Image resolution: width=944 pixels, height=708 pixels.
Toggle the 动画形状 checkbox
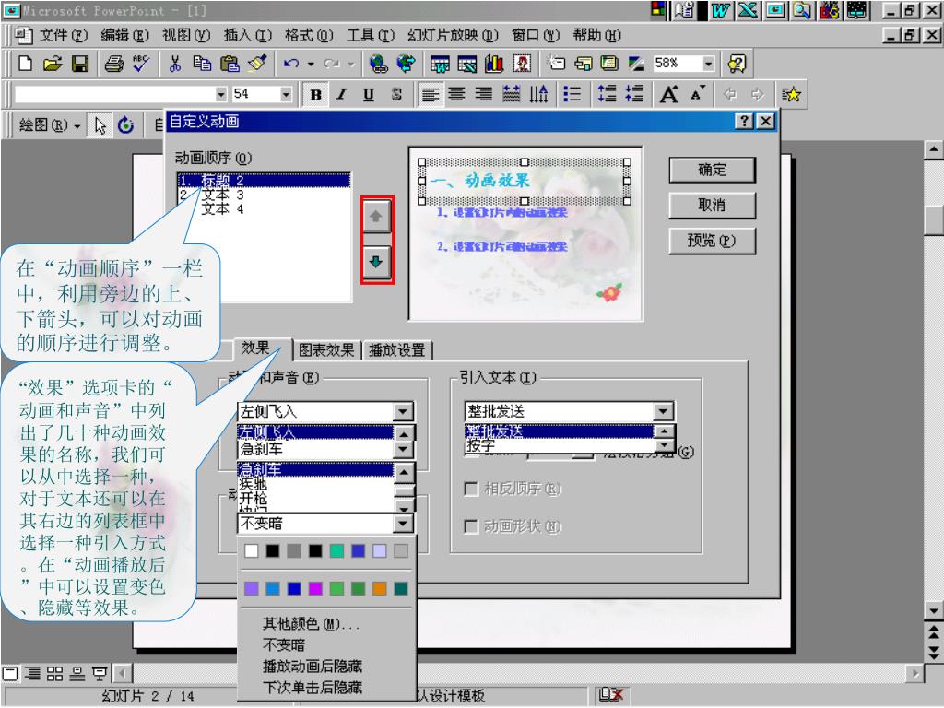point(471,526)
